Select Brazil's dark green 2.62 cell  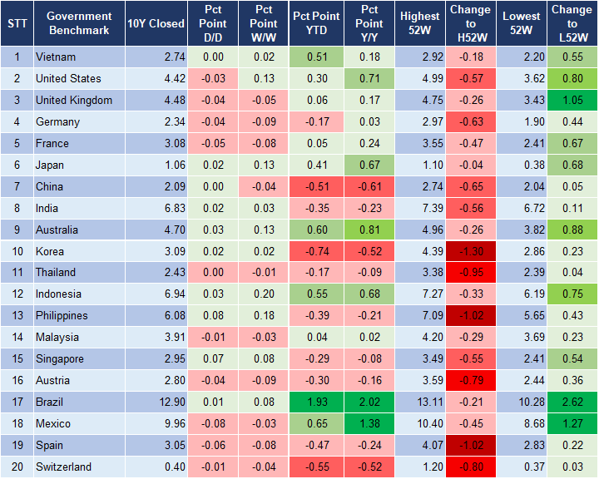(x=572, y=402)
